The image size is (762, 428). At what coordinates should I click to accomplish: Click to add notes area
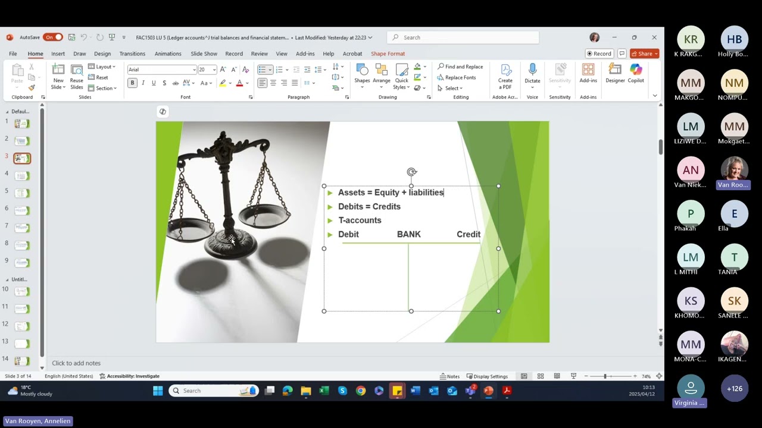point(76,363)
